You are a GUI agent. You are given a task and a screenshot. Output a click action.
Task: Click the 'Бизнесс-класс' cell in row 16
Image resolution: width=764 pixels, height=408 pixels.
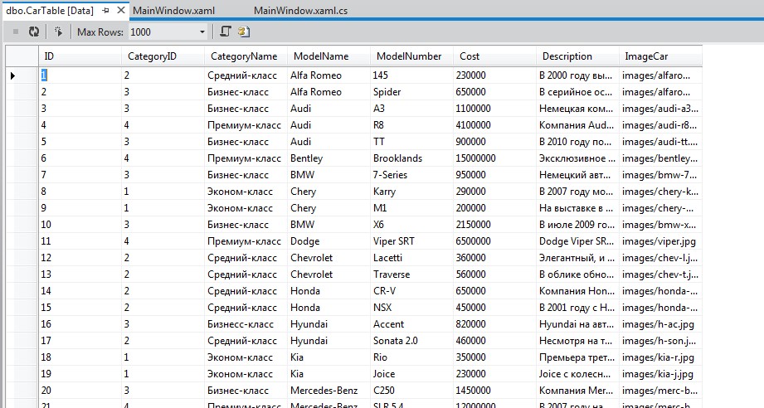tap(246, 323)
